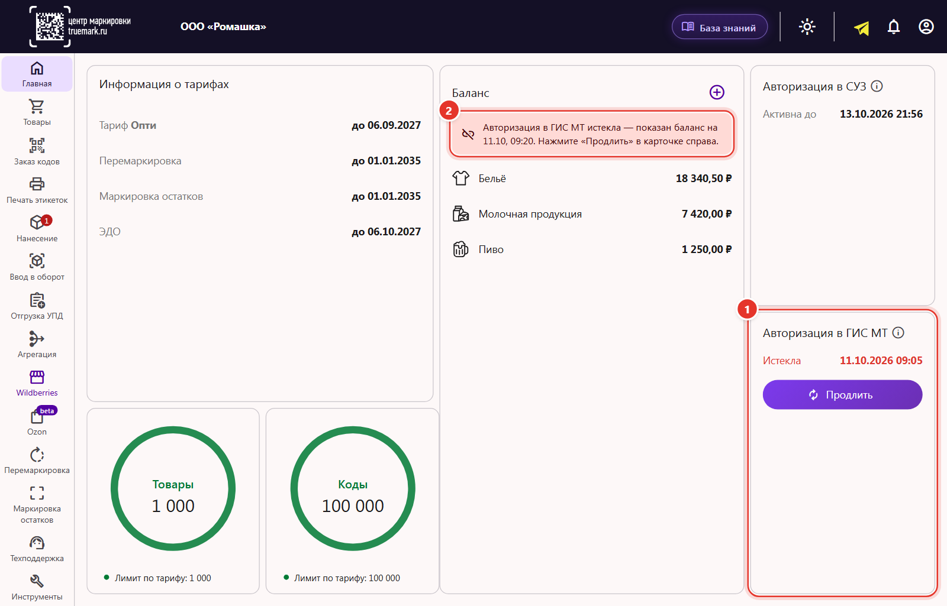Image resolution: width=947 pixels, height=606 pixels.
Task: Open Техподдержка support section
Action: point(37,549)
